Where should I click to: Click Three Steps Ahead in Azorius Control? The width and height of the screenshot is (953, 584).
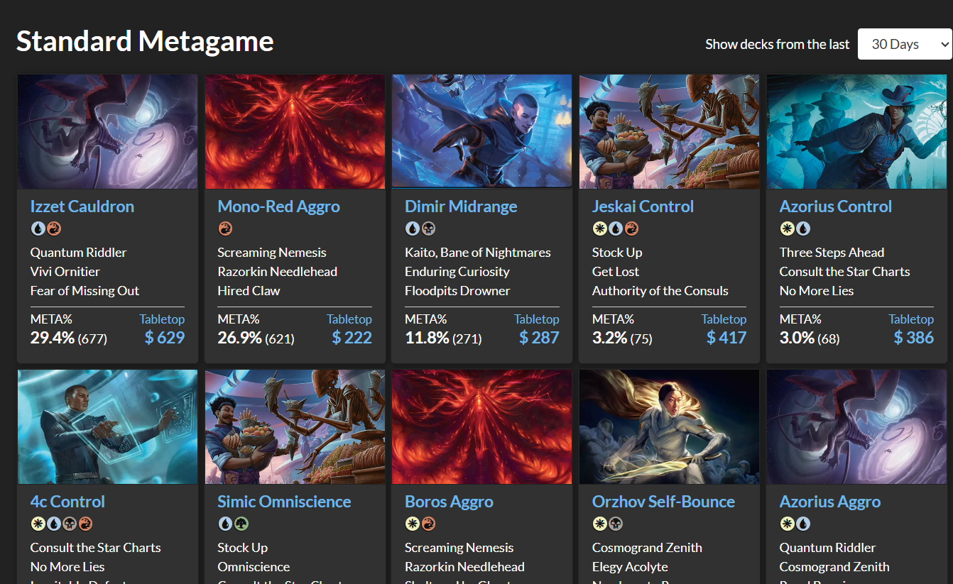tap(832, 253)
